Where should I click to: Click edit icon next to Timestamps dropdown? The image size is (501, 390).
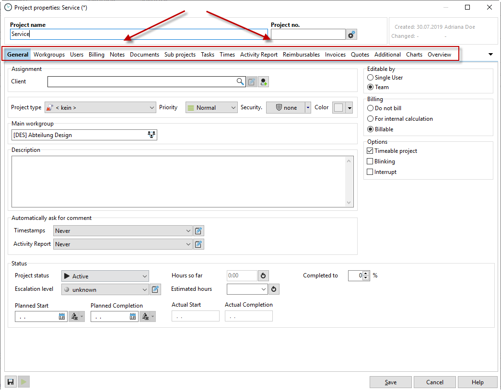pyautogui.click(x=198, y=231)
